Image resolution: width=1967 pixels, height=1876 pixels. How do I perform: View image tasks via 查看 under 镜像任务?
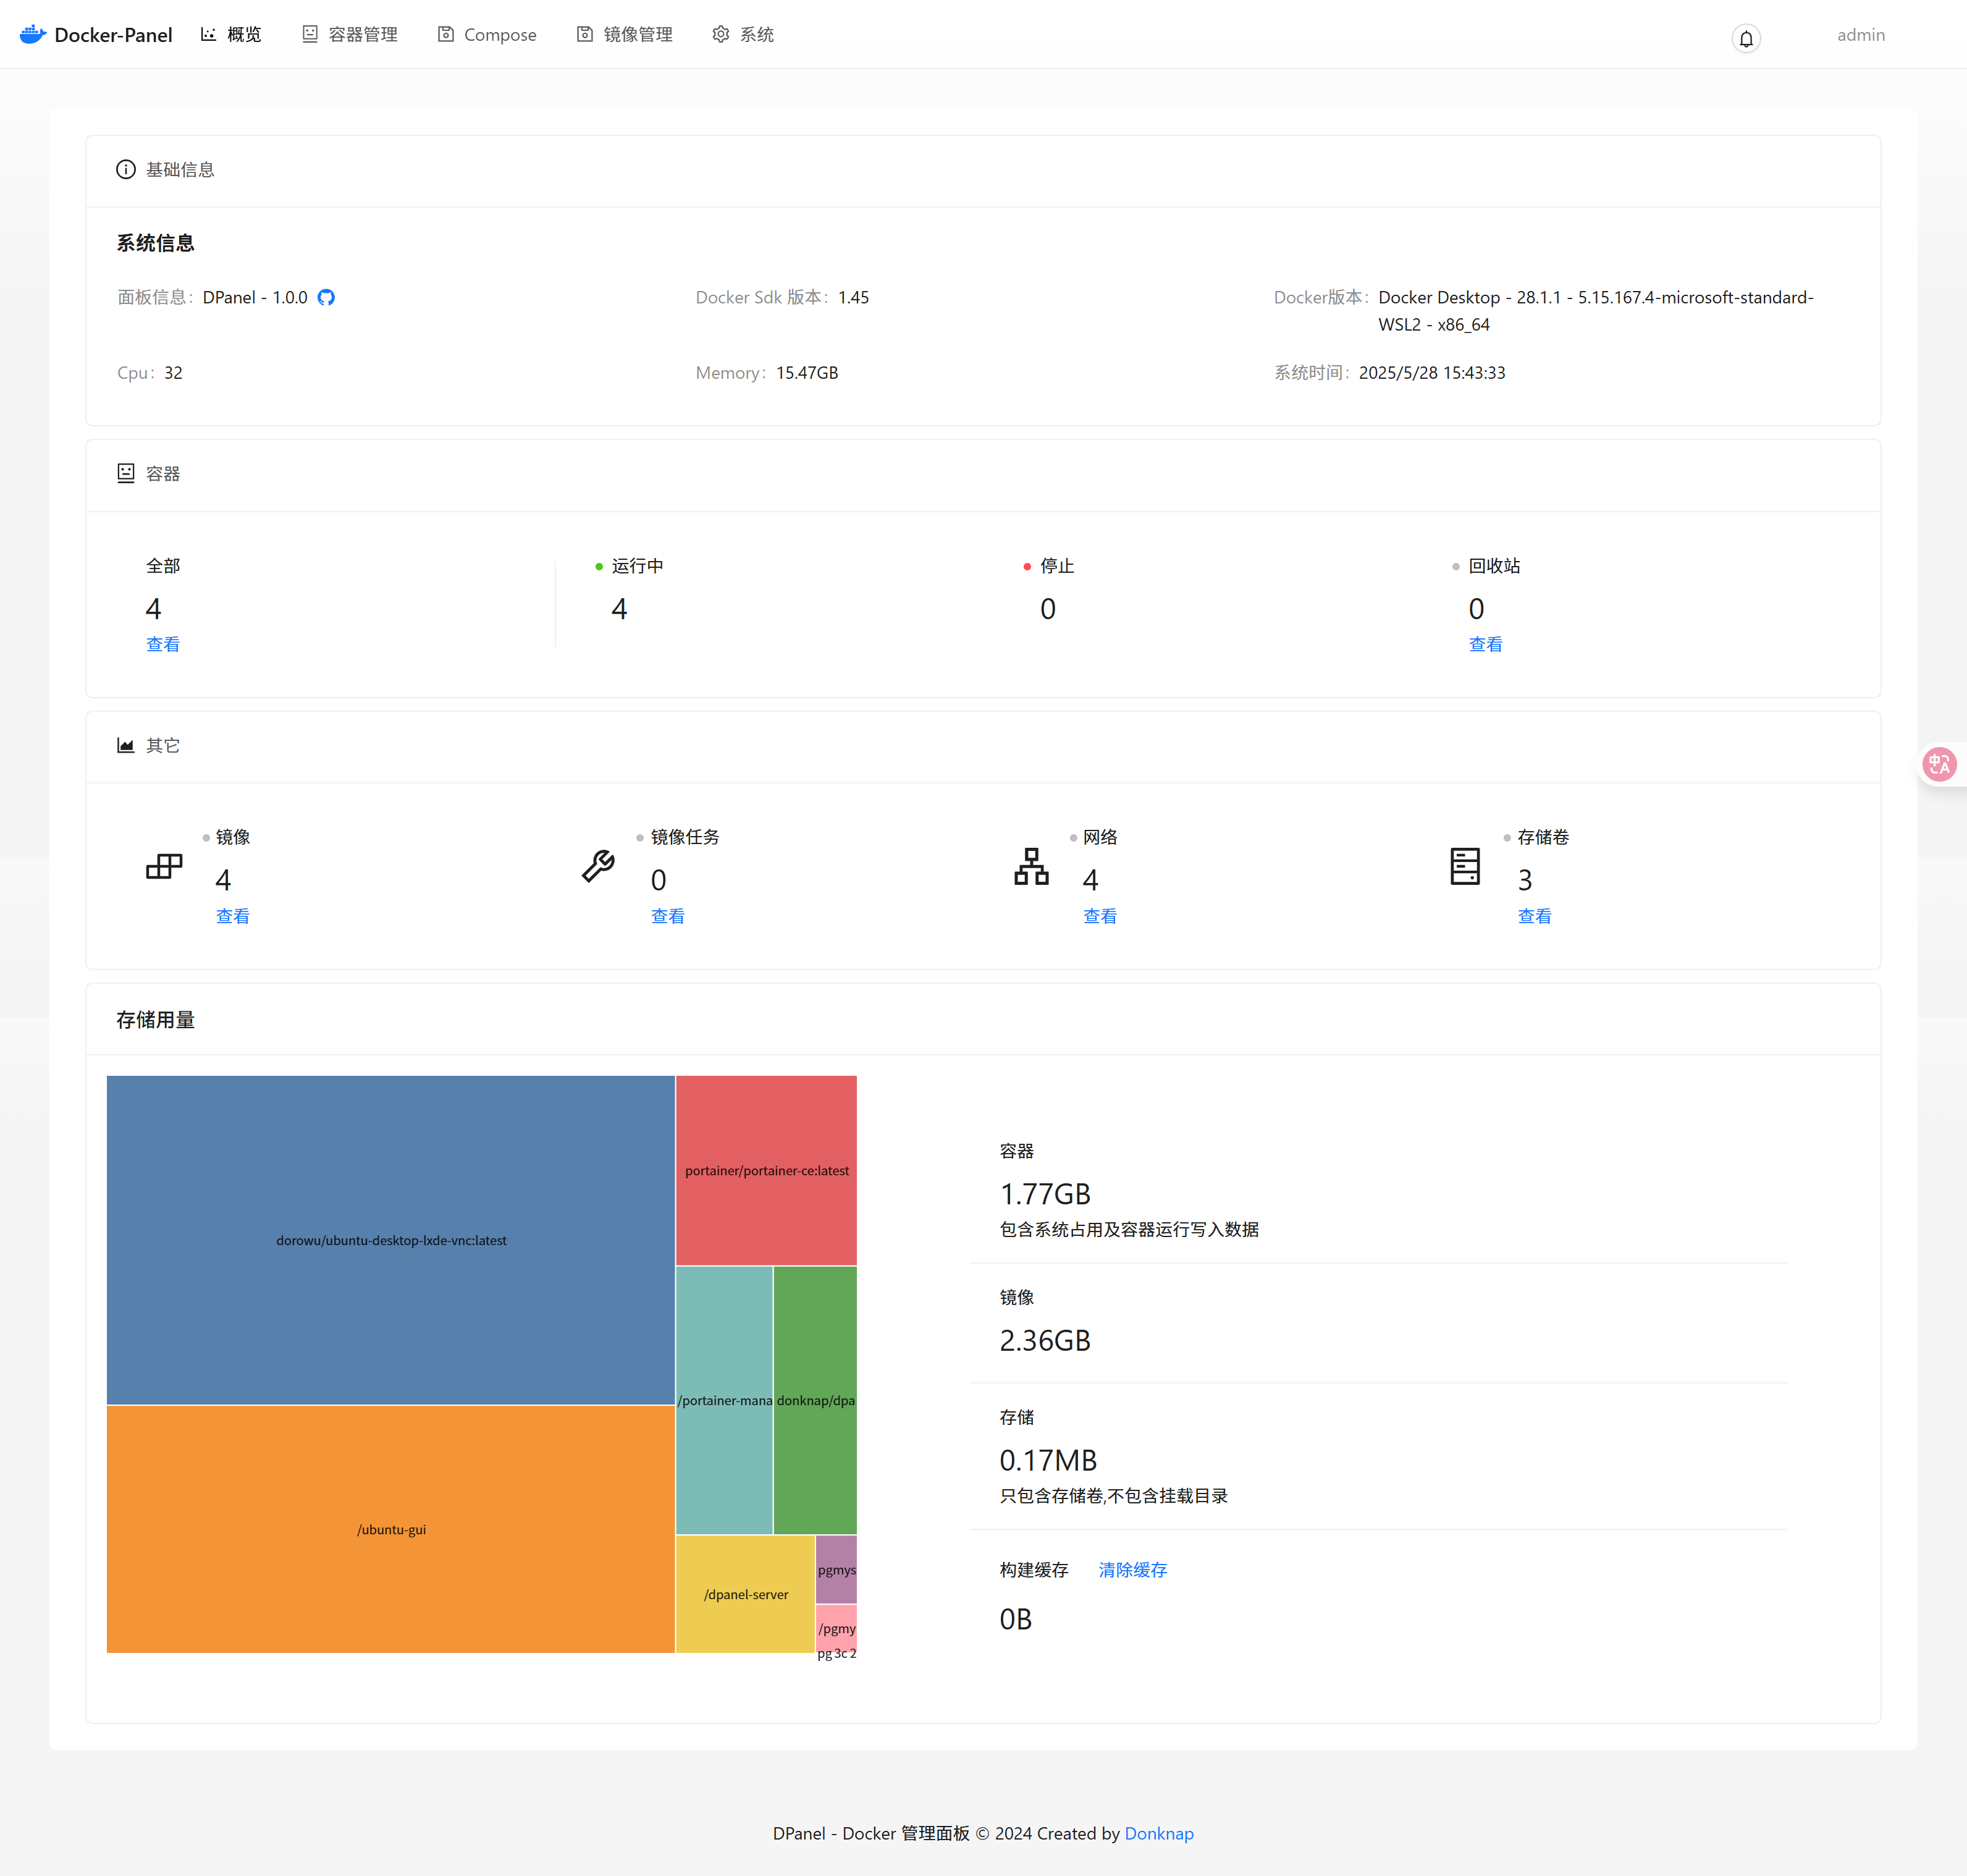click(x=667, y=916)
